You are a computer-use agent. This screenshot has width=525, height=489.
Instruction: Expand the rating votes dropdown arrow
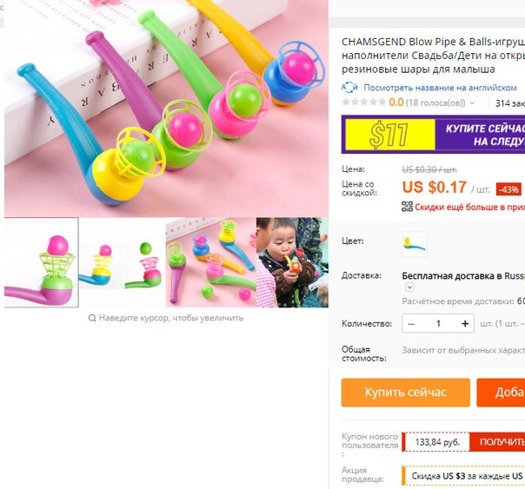click(x=472, y=103)
